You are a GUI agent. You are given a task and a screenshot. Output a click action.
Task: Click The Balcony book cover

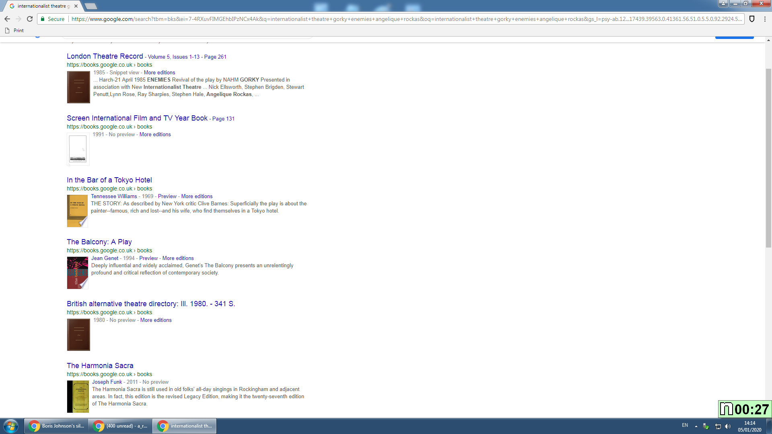(78, 273)
